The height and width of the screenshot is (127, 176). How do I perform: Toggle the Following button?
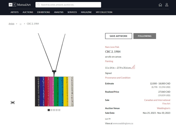pyautogui.click(x=145, y=36)
